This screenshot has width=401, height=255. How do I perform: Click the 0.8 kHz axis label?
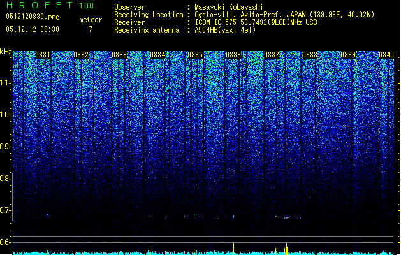pyautogui.click(x=5, y=178)
